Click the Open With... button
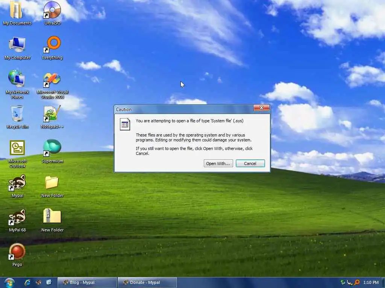Screen dimensions: 385x288 point(218,163)
